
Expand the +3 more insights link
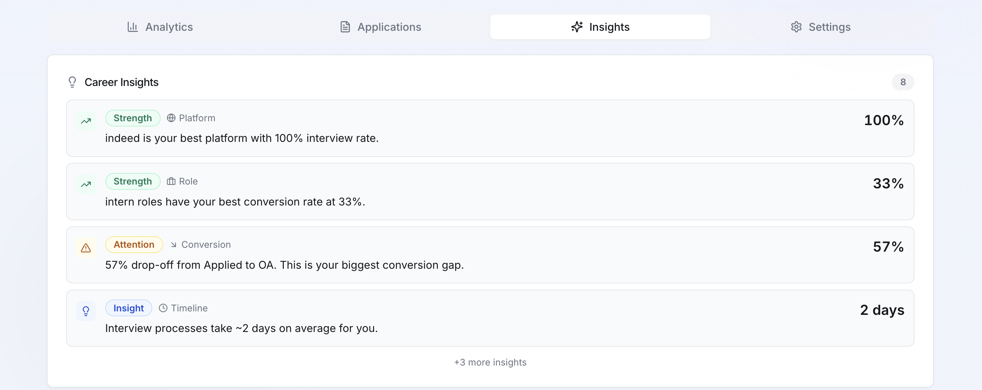pyautogui.click(x=490, y=362)
